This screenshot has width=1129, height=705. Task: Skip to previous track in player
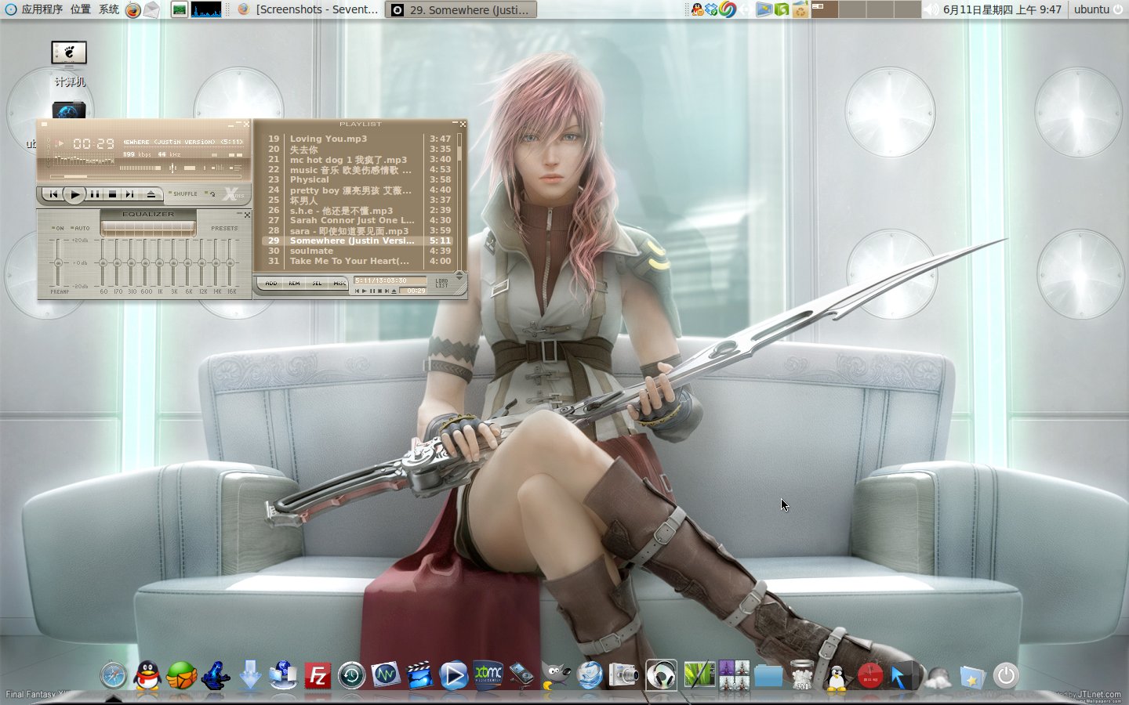point(53,194)
